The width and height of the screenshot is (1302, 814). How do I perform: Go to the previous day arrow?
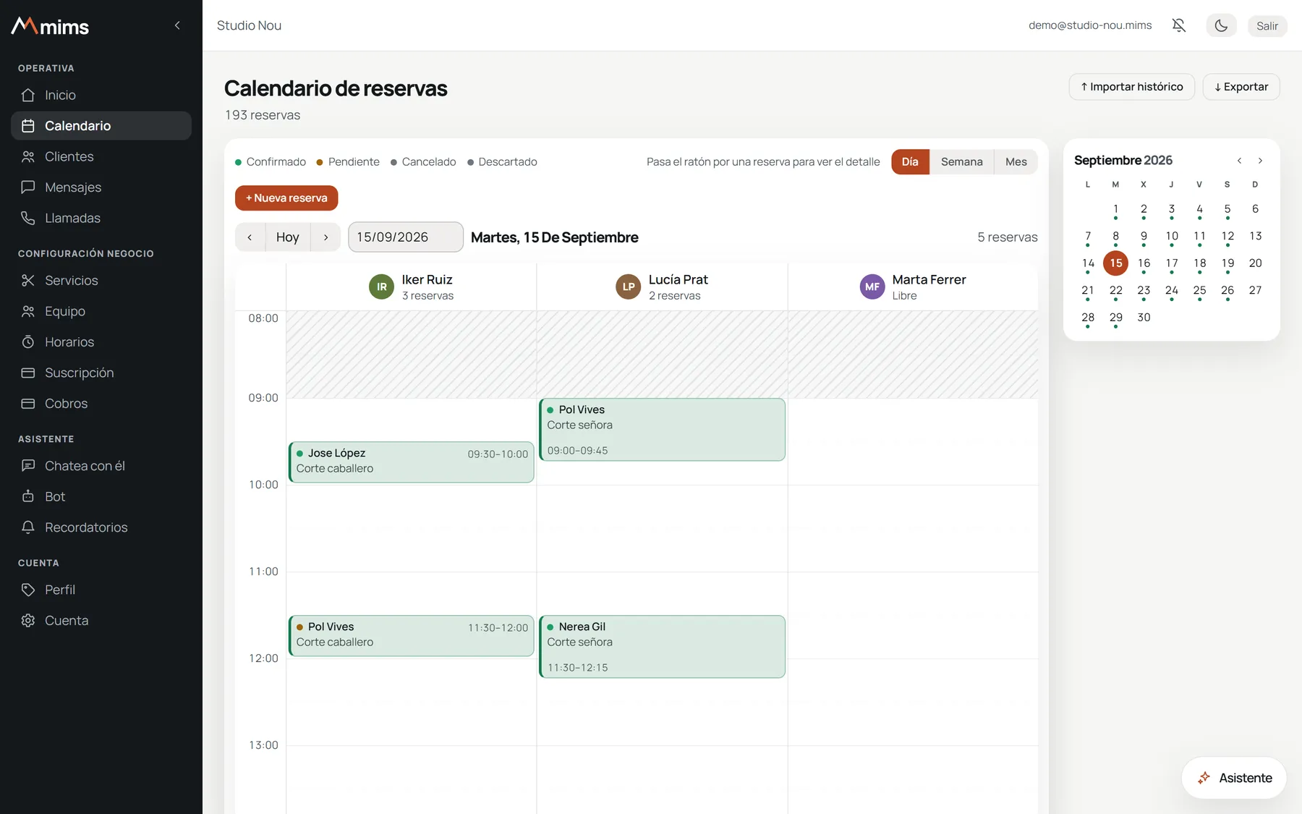coord(250,237)
